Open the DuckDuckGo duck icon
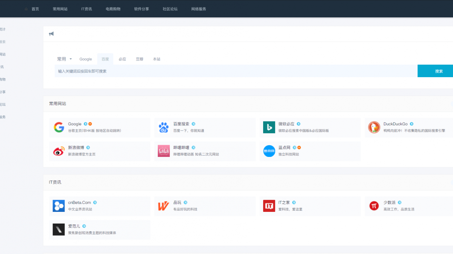The width and height of the screenshot is (453, 254). tap(374, 128)
